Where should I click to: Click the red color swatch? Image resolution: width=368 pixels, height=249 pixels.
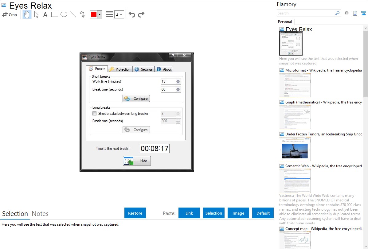pyautogui.click(x=94, y=14)
